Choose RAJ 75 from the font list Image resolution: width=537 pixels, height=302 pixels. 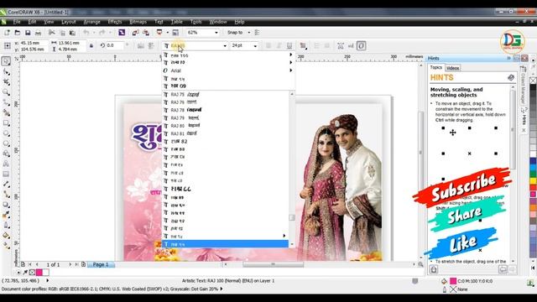pyautogui.click(x=226, y=94)
